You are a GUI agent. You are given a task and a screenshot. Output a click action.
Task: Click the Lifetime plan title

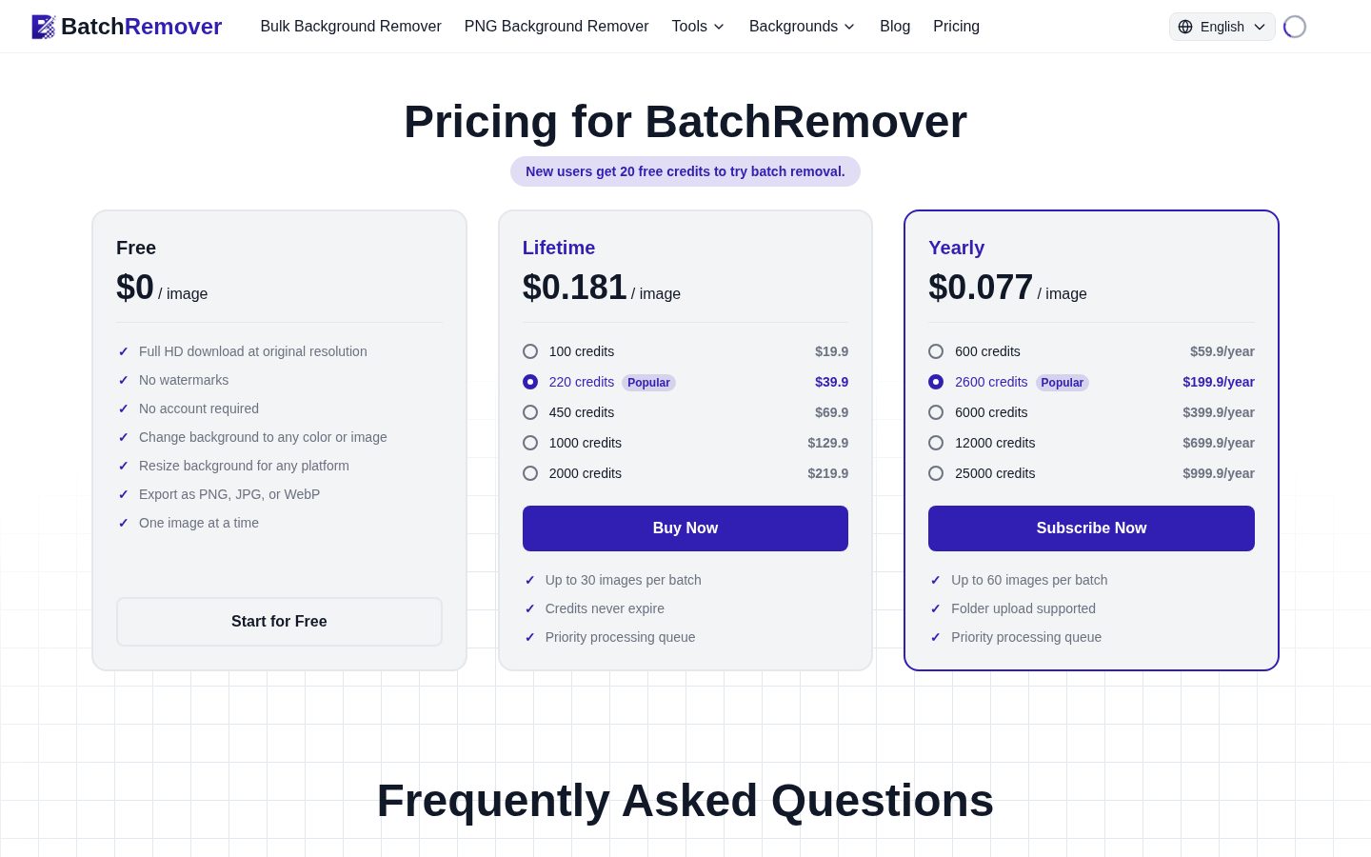559,248
